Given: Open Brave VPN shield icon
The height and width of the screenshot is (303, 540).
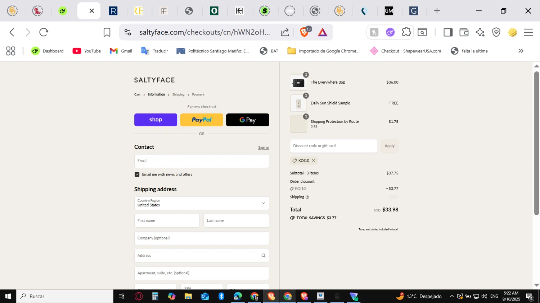Looking at the screenshot, I should (x=496, y=32).
